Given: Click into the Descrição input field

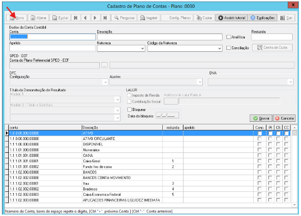Looking at the screenshot, I should pos(159,37).
